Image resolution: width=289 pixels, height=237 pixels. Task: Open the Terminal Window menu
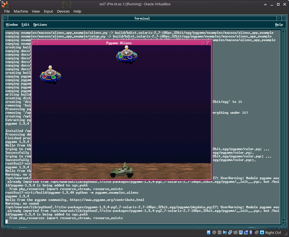[12, 25]
